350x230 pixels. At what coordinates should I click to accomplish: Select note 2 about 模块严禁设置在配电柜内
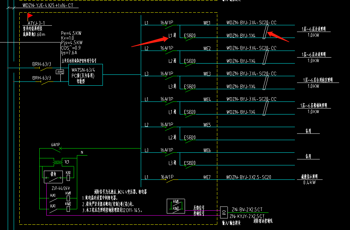108,204
